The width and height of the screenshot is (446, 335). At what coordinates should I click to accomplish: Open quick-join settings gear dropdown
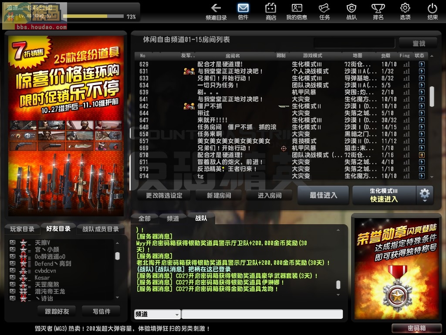(x=425, y=195)
